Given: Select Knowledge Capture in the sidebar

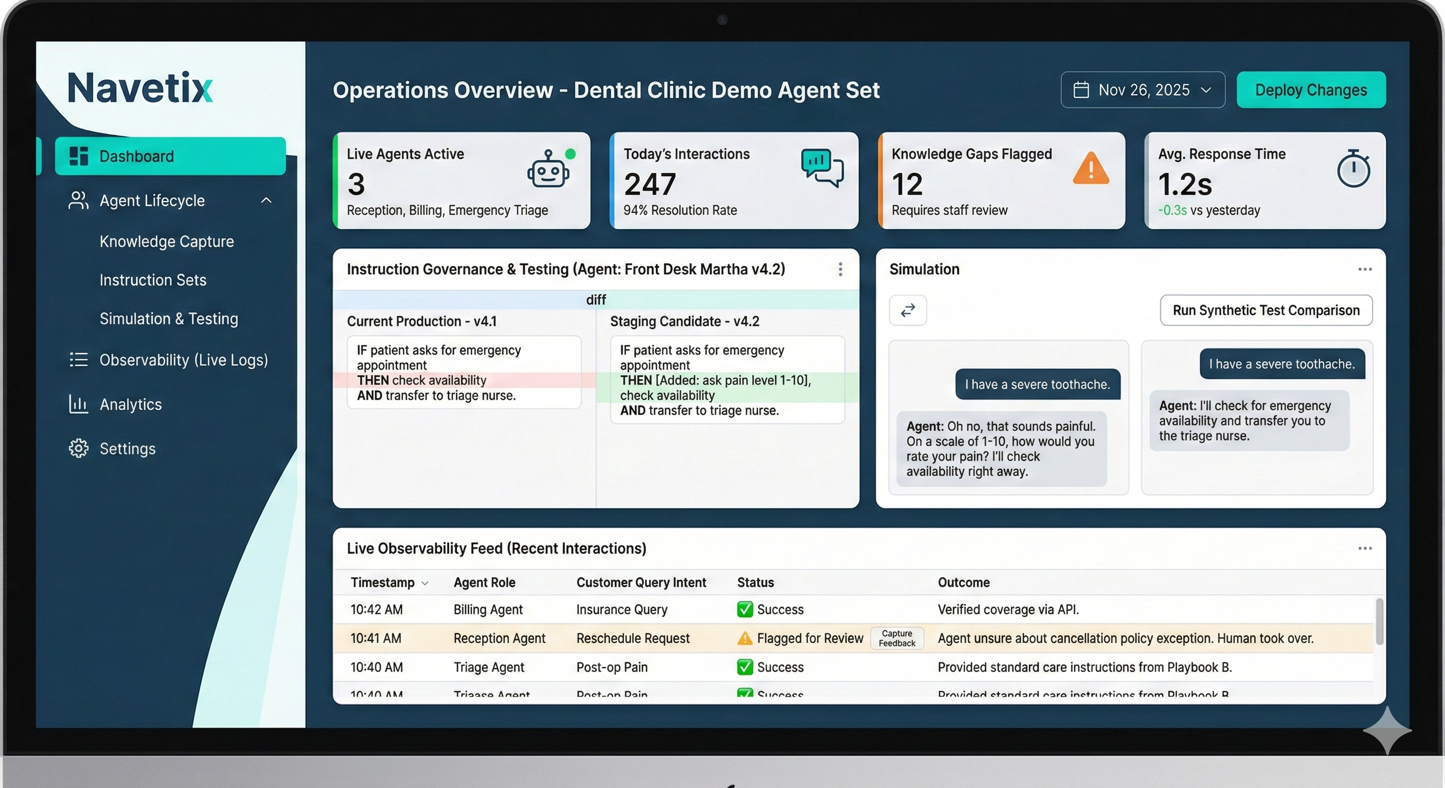Looking at the screenshot, I should 167,241.
